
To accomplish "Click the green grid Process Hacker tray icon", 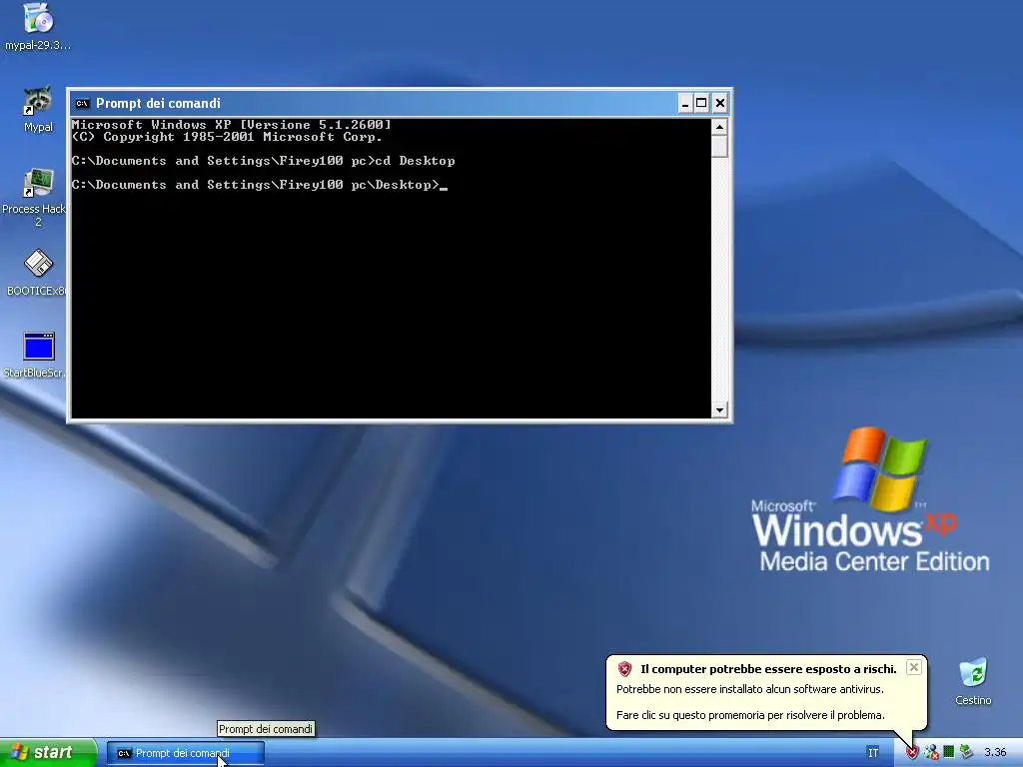I will coord(949,752).
